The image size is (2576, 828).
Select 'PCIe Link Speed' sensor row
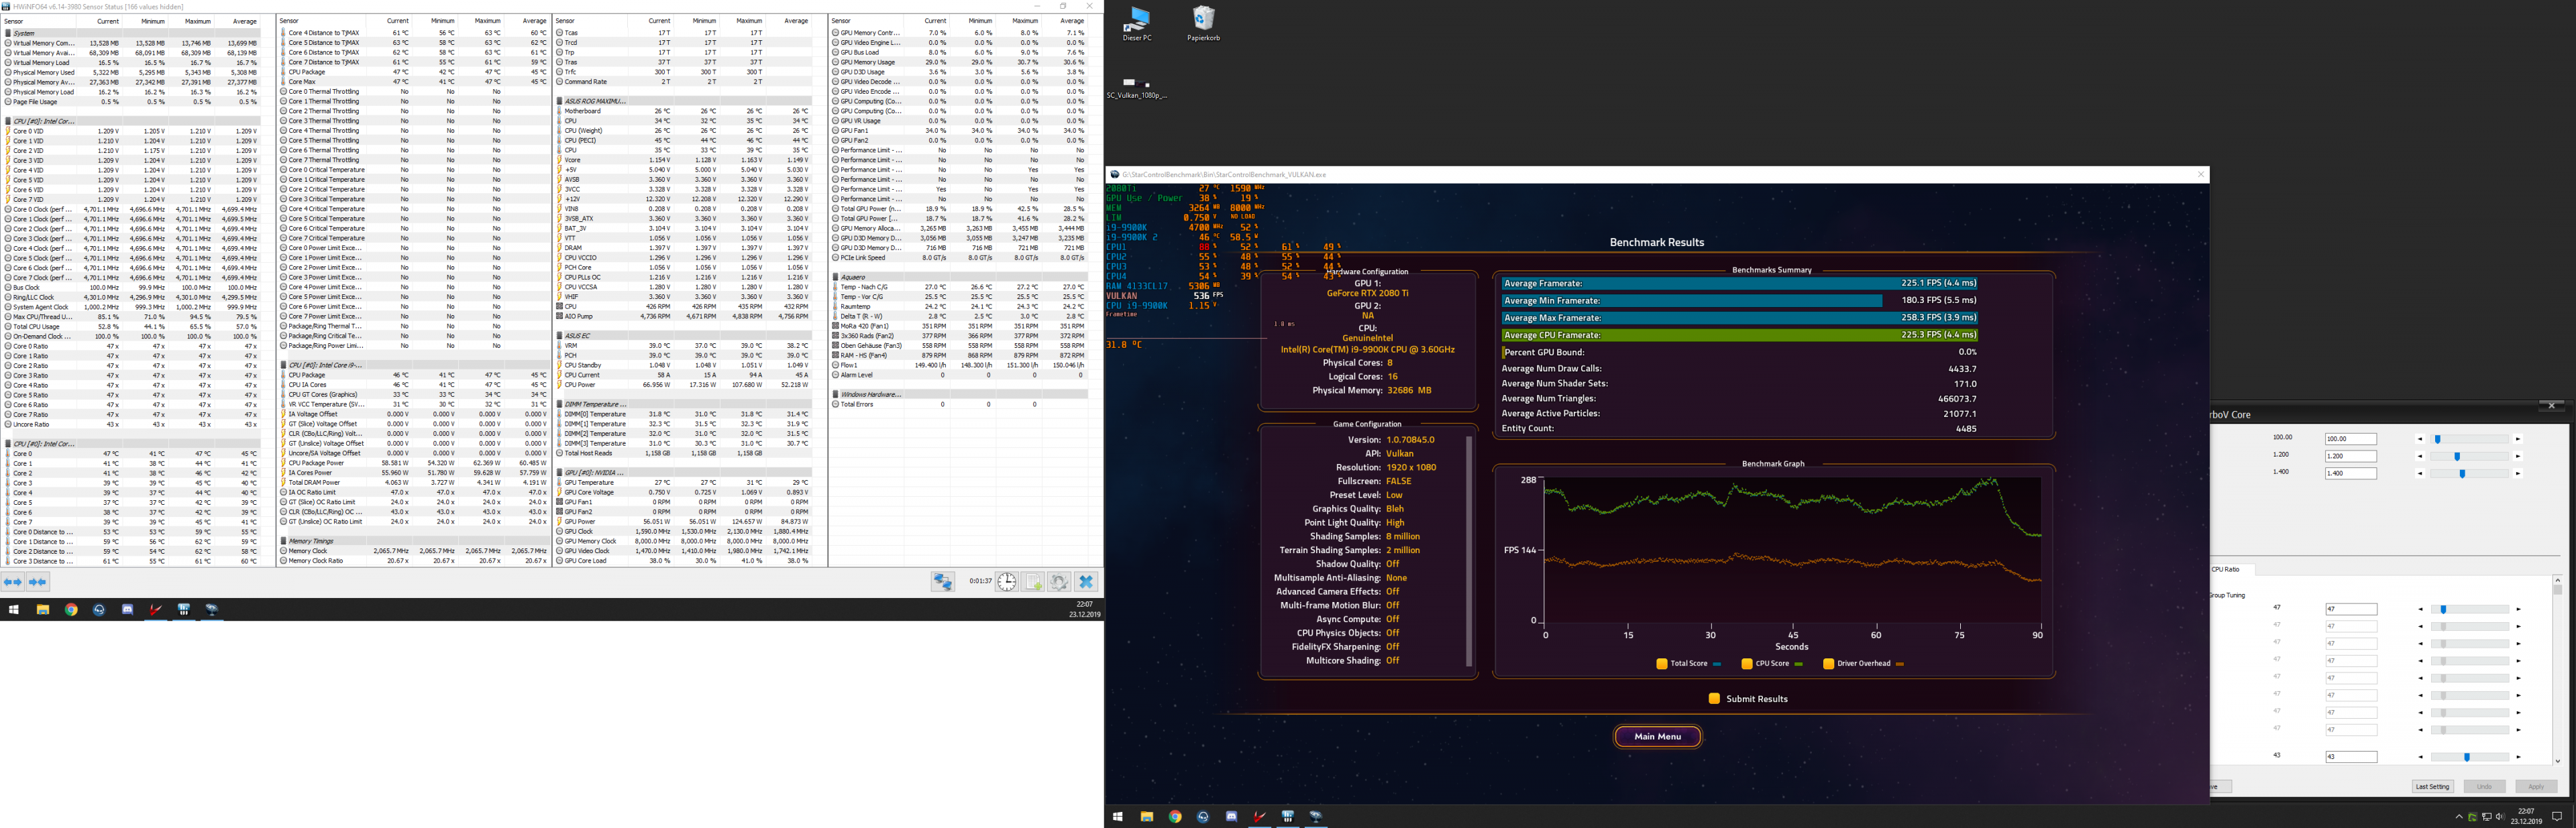960,258
